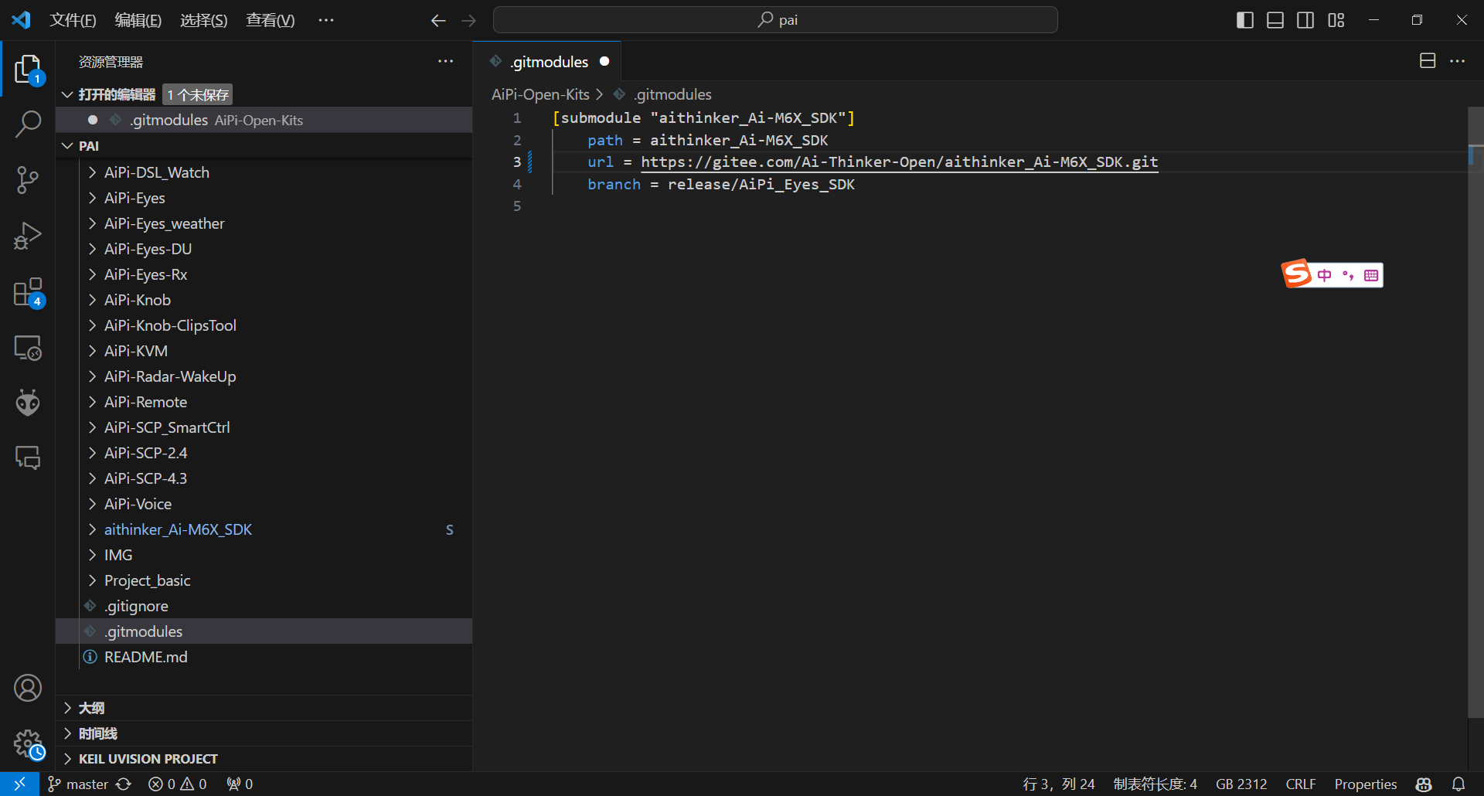Open the Run and Debug view icon
1484x796 pixels.
[28, 236]
